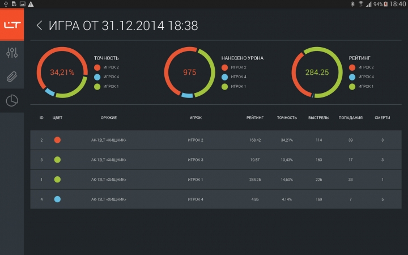Viewport: 408px width, 255px height.
Task: Click the green color dot in ИГРОК 1 row
Action: point(57,180)
